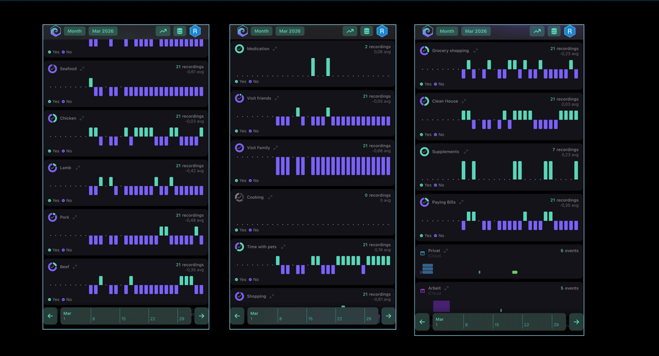Expand the Visit friends chart
659x356 pixels.
click(x=277, y=98)
